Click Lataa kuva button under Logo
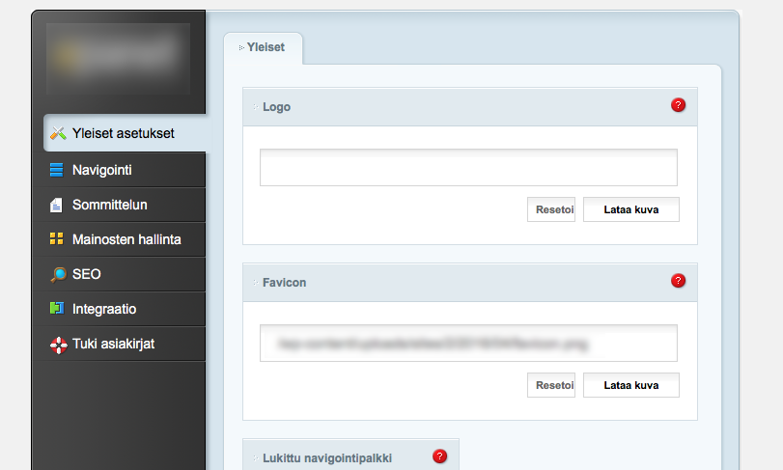The height and width of the screenshot is (470, 783). [x=631, y=209]
